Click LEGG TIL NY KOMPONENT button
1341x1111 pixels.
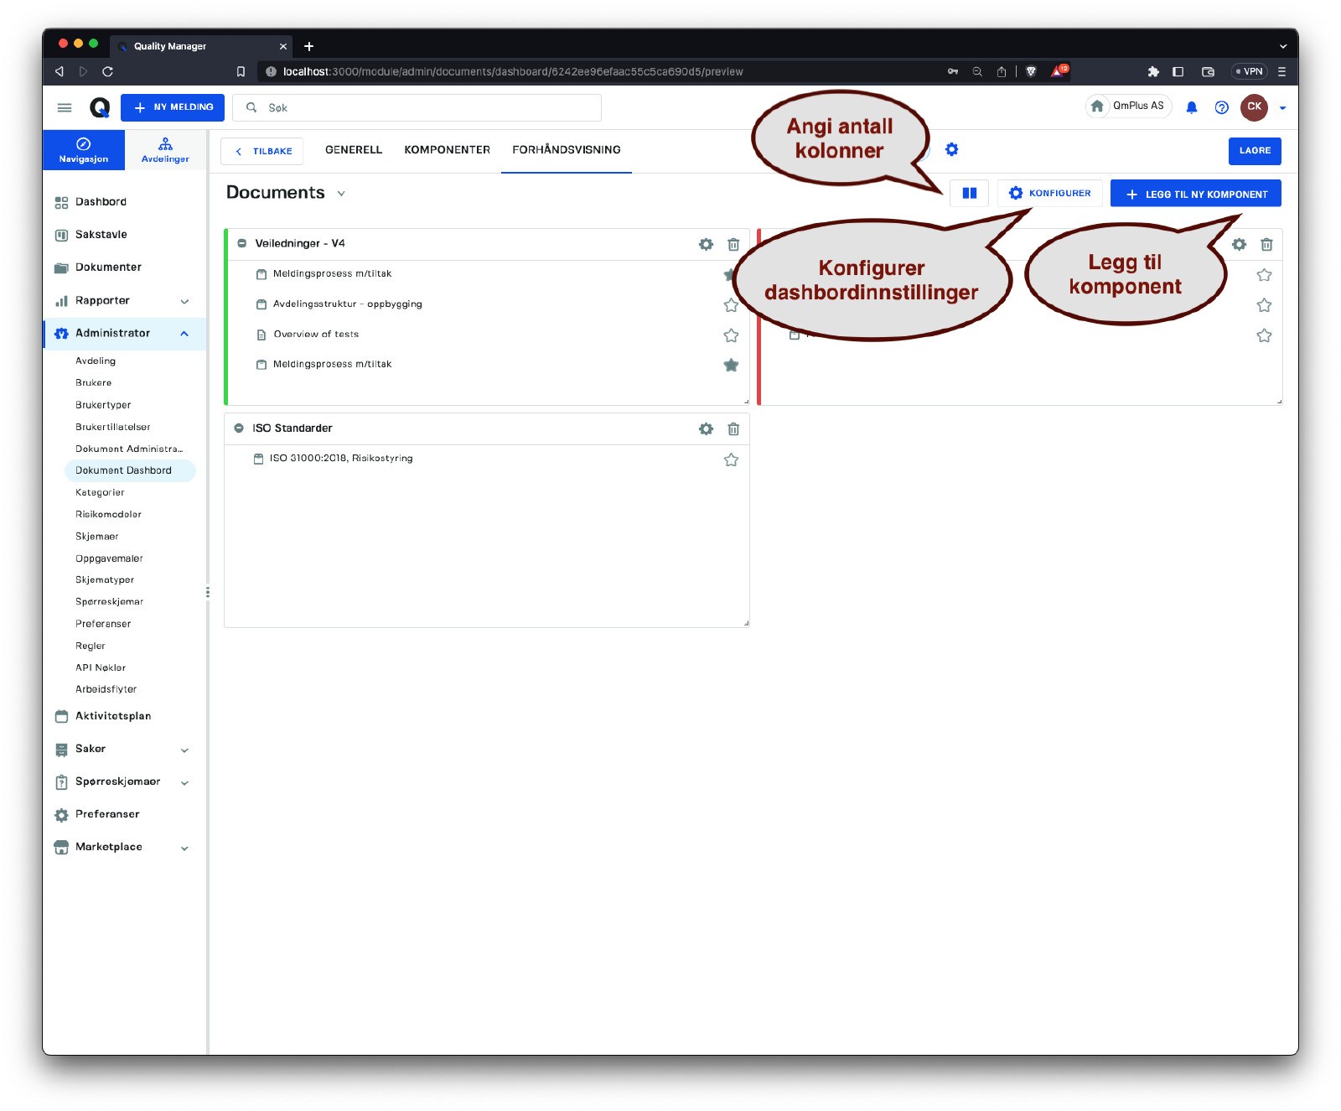pos(1195,194)
